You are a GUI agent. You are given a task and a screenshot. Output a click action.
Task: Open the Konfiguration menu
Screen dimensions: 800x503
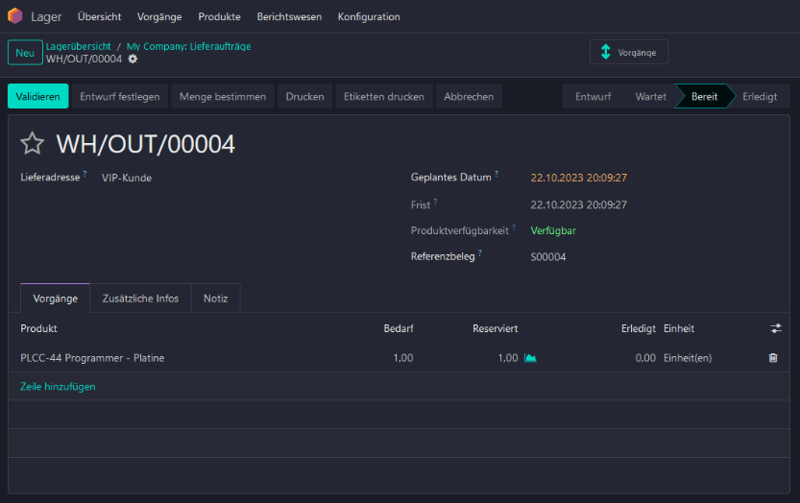point(369,17)
